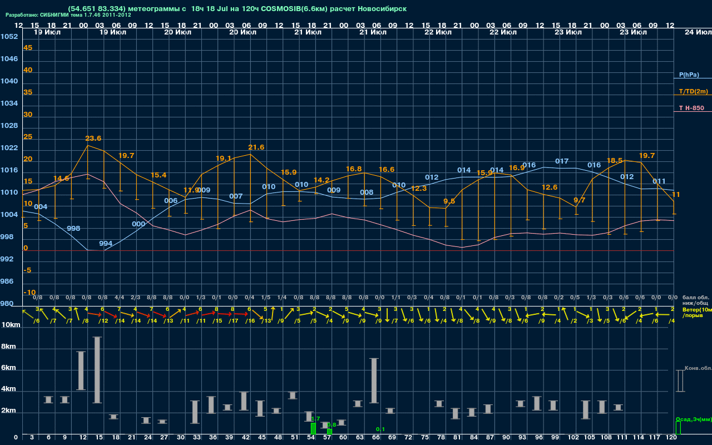Click the 007 pressure label

coord(236,196)
